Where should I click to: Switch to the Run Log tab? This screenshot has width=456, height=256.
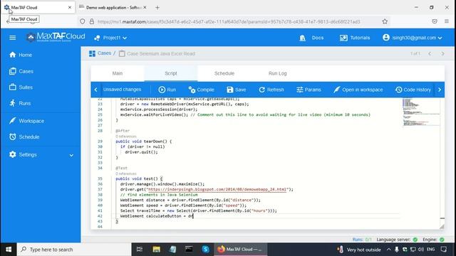(277, 73)
